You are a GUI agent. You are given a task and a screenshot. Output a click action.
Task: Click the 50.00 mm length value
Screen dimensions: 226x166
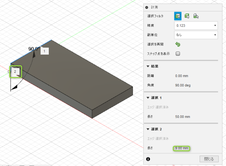183,117
